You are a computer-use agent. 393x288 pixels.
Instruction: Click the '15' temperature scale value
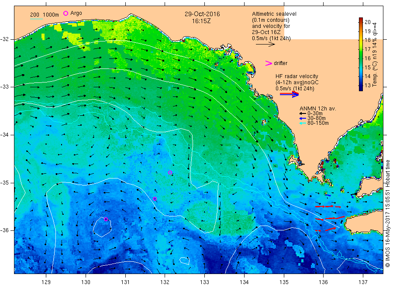click(367, 67)
